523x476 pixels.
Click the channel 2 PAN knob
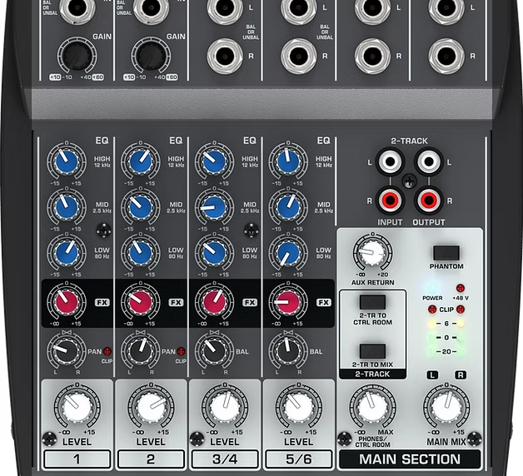141,351
